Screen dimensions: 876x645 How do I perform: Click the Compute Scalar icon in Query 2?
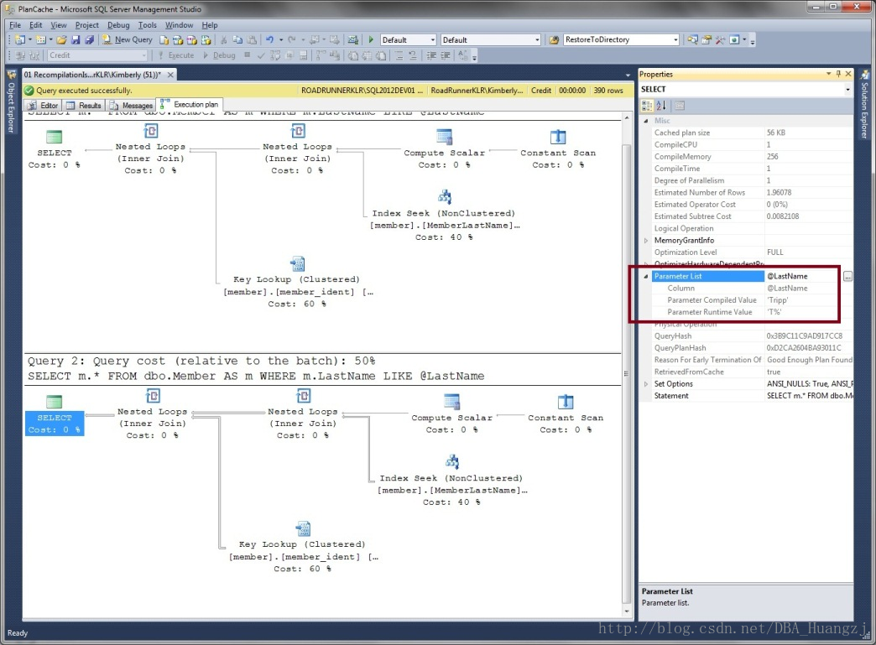click(x=451, y=402)
